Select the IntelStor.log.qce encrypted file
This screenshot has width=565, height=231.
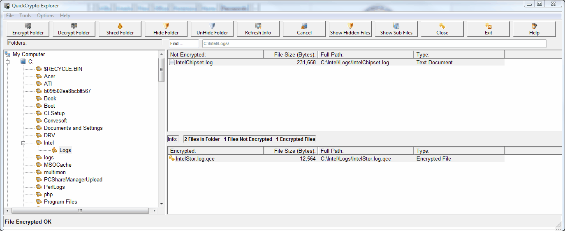pos(336,159)
